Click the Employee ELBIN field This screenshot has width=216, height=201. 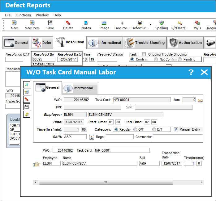tap(75, 115)
